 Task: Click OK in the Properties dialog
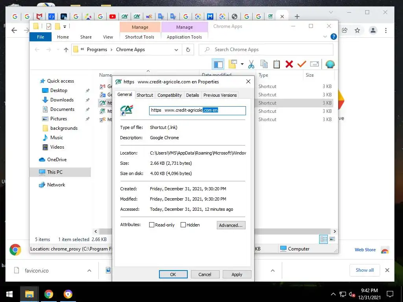pos(173,274)
